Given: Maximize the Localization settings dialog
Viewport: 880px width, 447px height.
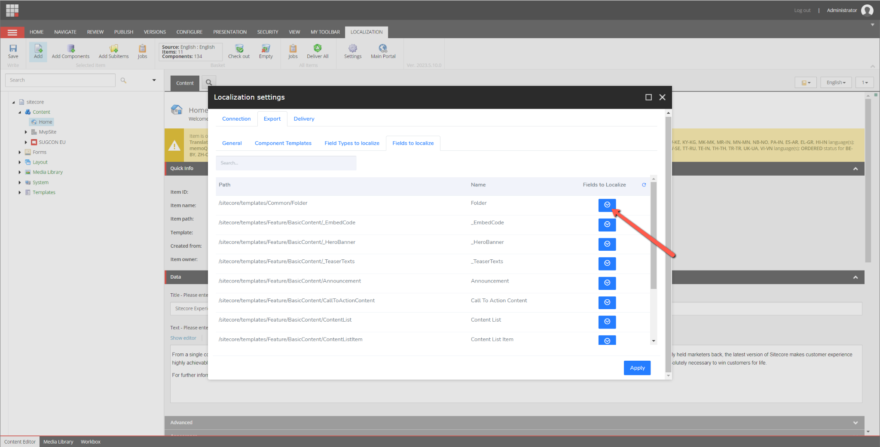Looking at the screenshot, I should click(648, 97).
